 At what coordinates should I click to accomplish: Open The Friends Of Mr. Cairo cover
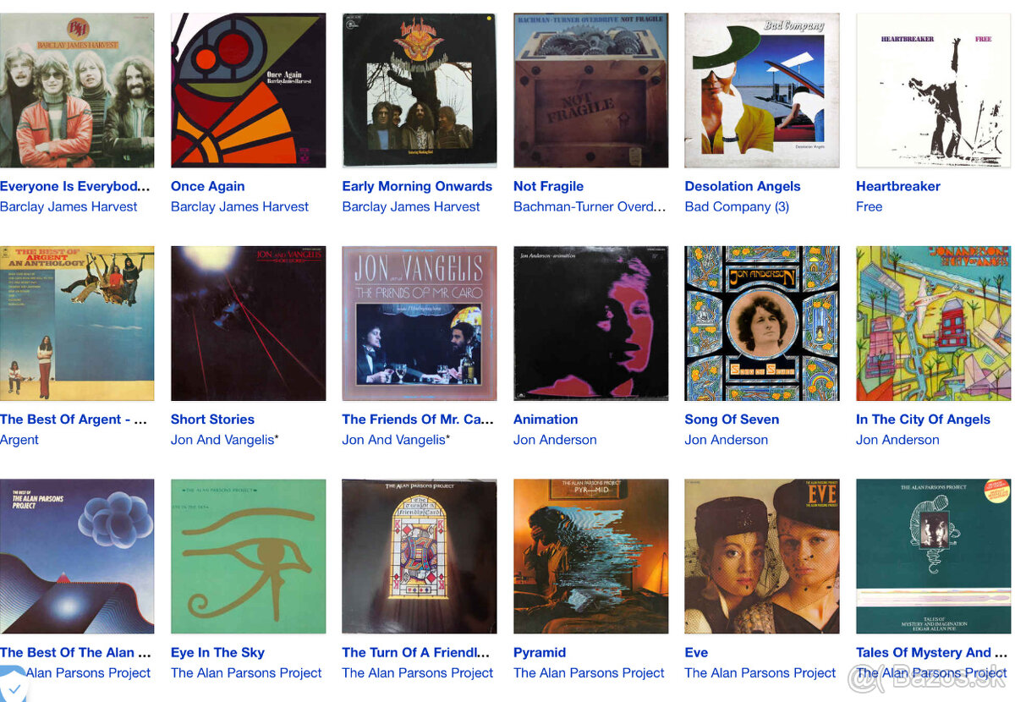(x=420, y=323)
